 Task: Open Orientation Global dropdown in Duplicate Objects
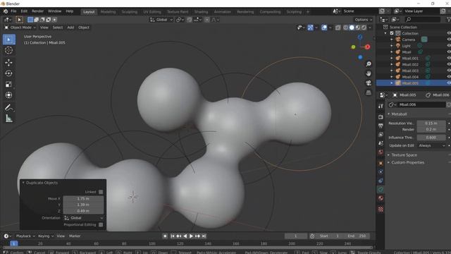click(83, 218)
